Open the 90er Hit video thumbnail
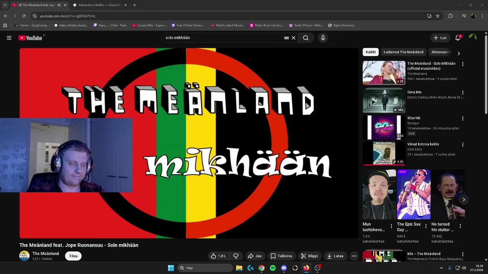This screenshot has width=488, height=274. click(384, 127)
